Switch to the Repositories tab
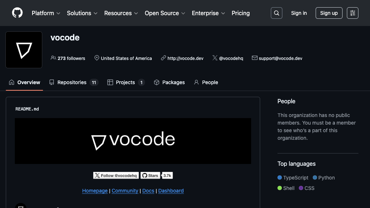370x208 pixels. 72,82
